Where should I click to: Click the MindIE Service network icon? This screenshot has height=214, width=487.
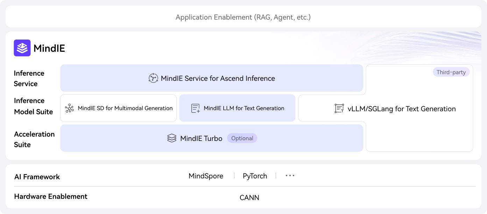tap(153, 78)
